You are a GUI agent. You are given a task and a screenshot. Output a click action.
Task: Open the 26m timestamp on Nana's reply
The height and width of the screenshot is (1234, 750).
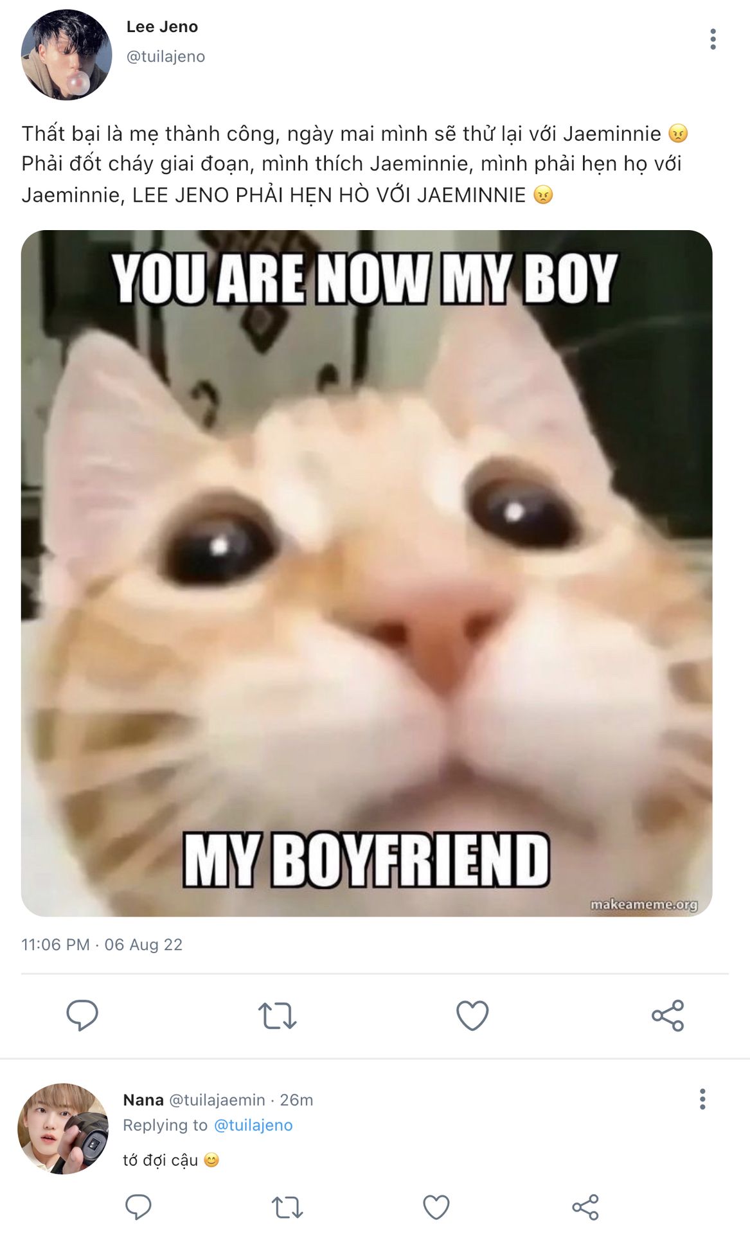pos(296,1100)
